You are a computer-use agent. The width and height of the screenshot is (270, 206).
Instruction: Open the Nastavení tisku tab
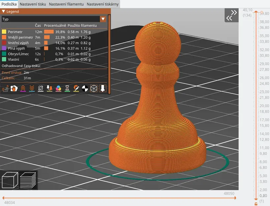(x=32, y=4)
